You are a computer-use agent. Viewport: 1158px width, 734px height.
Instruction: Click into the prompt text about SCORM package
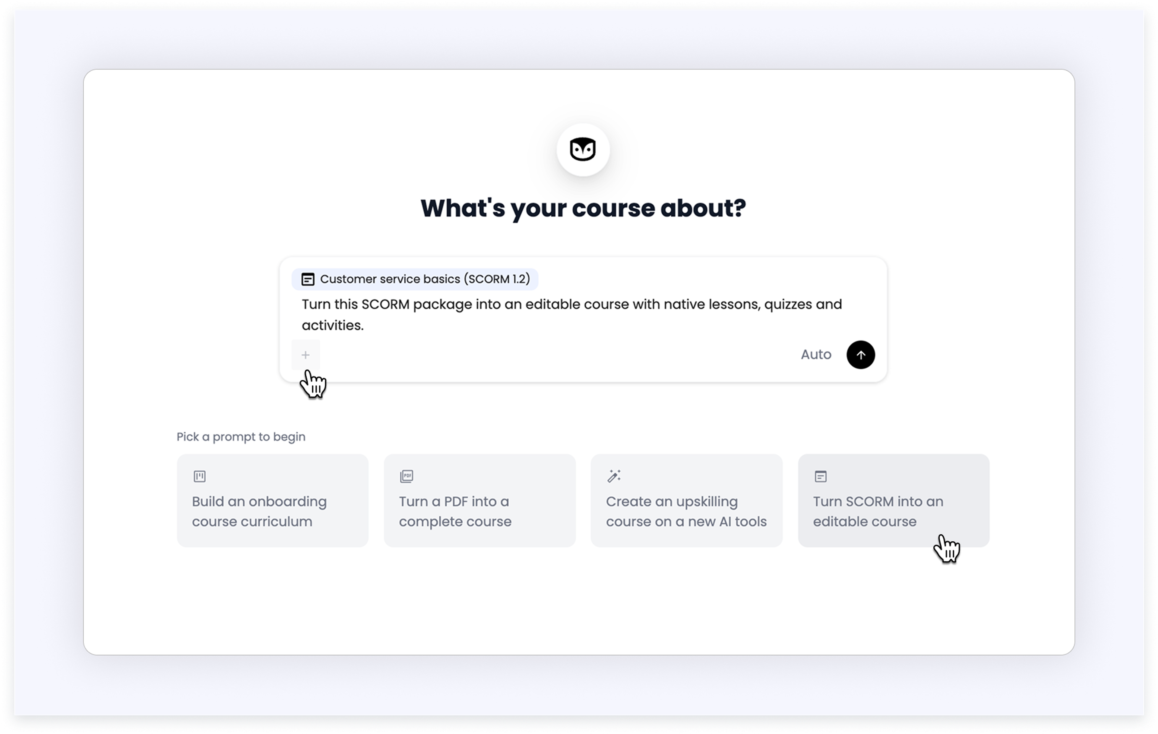click(x=572, y=315)
